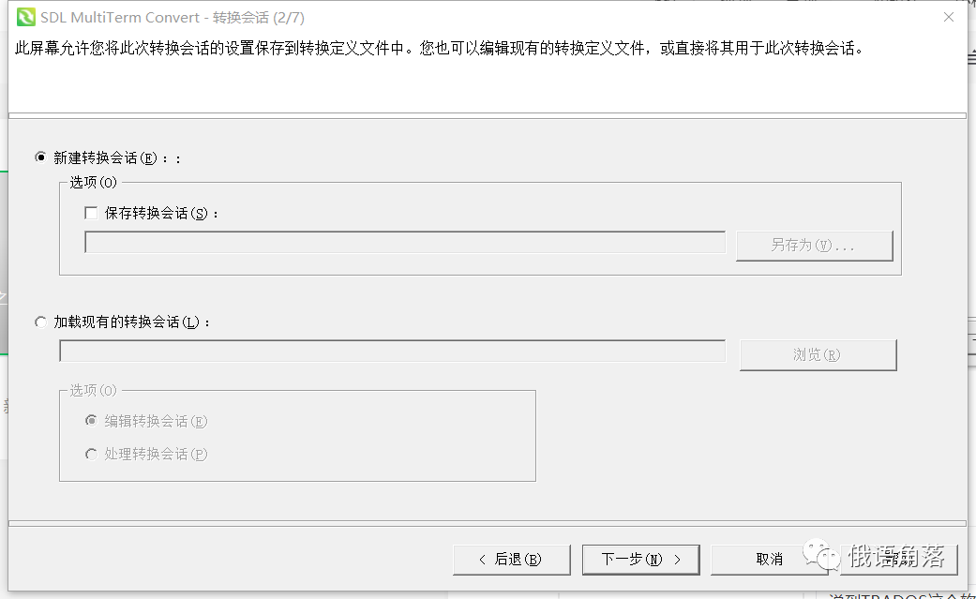Click the 浏览 button
The width and height of the screenshot is (976, 599).
tap(818, 354)
